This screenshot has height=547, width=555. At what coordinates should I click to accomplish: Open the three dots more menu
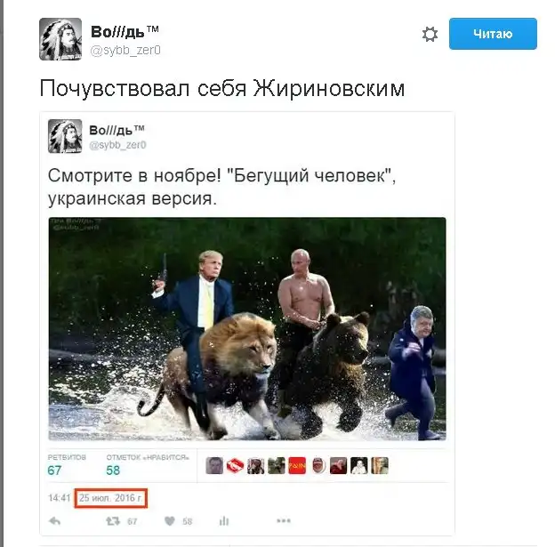click(x=284, y=520)
